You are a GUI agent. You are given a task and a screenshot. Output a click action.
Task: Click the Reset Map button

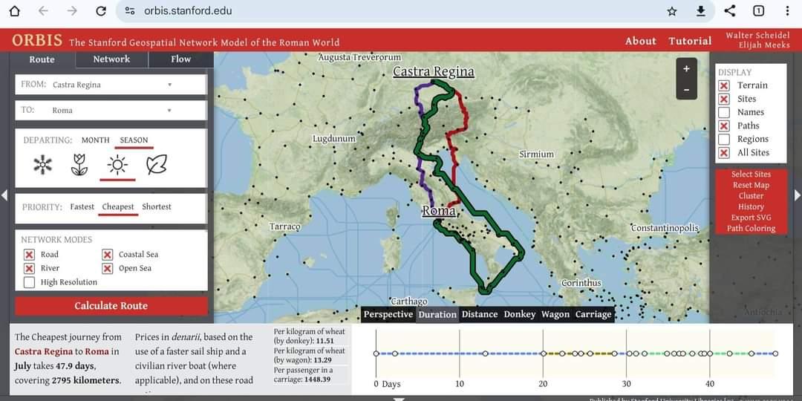pos(751,185)
